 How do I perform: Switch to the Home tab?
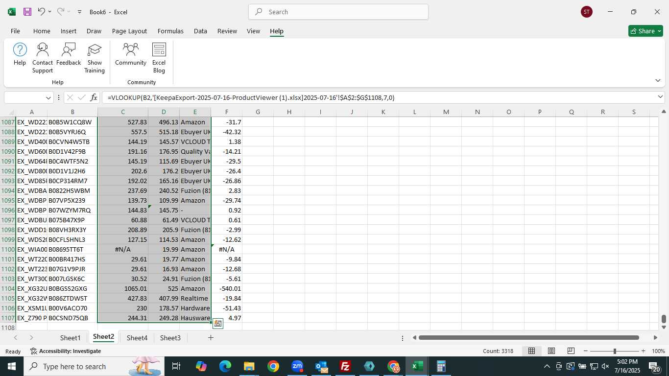click(42, 31)
